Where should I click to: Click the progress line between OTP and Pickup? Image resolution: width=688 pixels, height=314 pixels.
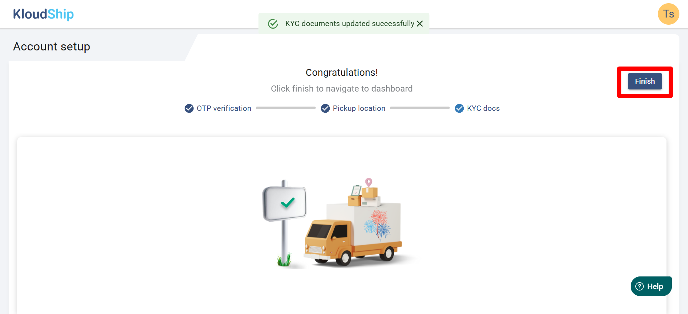pos(286,108)
